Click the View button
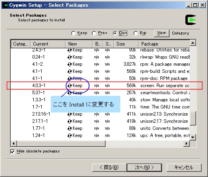Screen dimensions: 208x177 (162, 33)
